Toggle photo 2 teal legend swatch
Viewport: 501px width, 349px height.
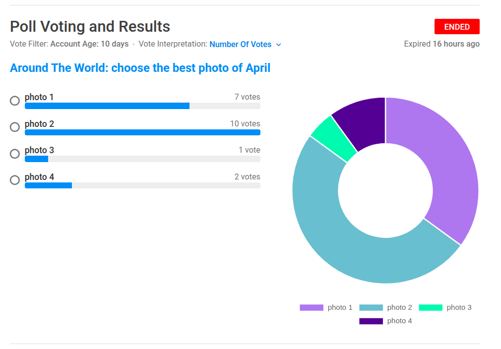pyautogui.click(x=371, y=307)
